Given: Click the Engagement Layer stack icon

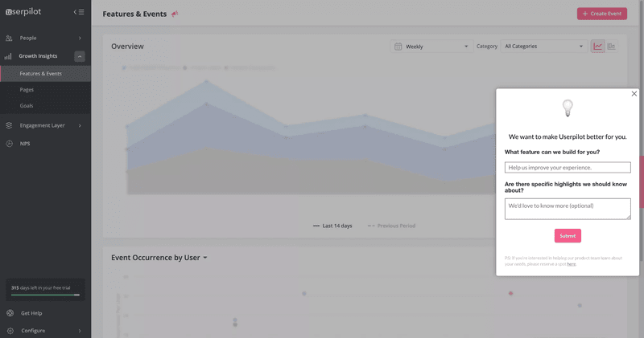Looking at the screenshot, I should tap(8, 125).
